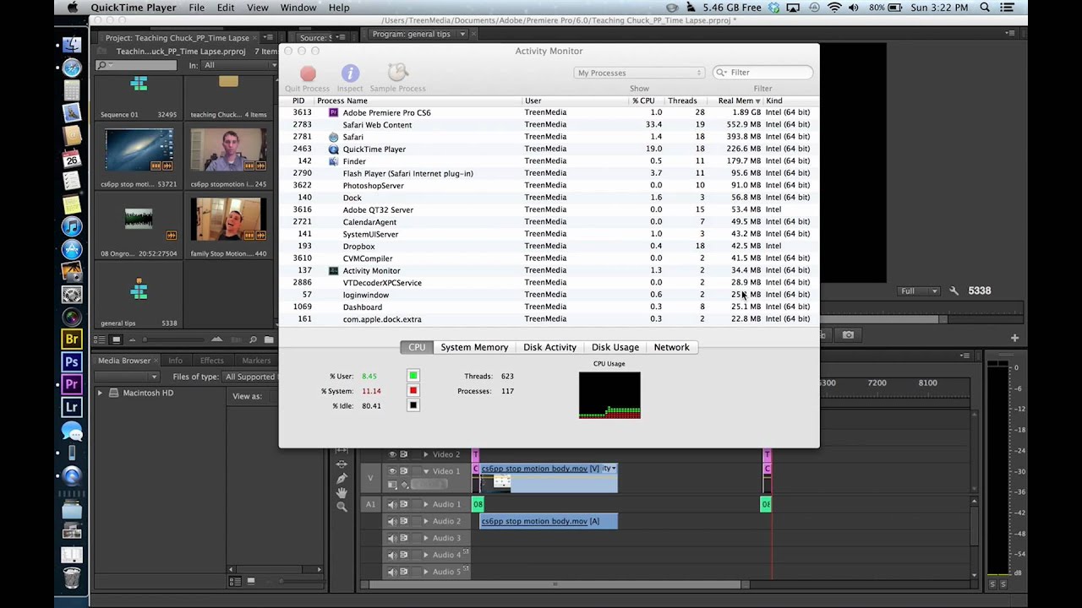Click the New Bin folder icon
The height and width of the screenshot is (608, 1082).
click(x=269, y=339)
